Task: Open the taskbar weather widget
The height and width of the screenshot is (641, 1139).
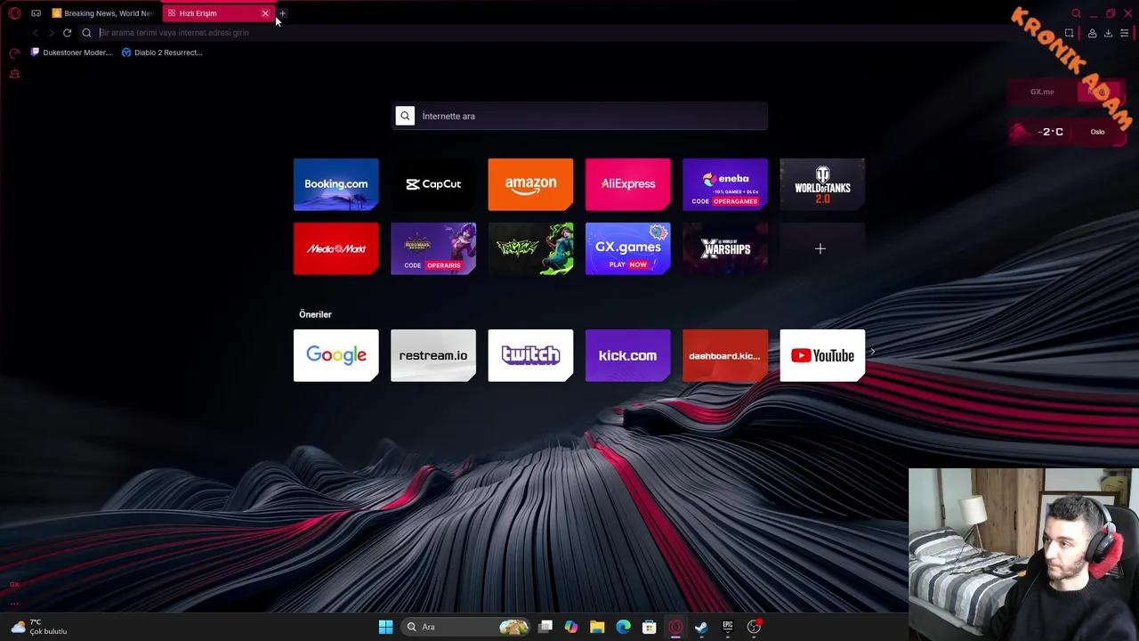Action: (39, 627)
